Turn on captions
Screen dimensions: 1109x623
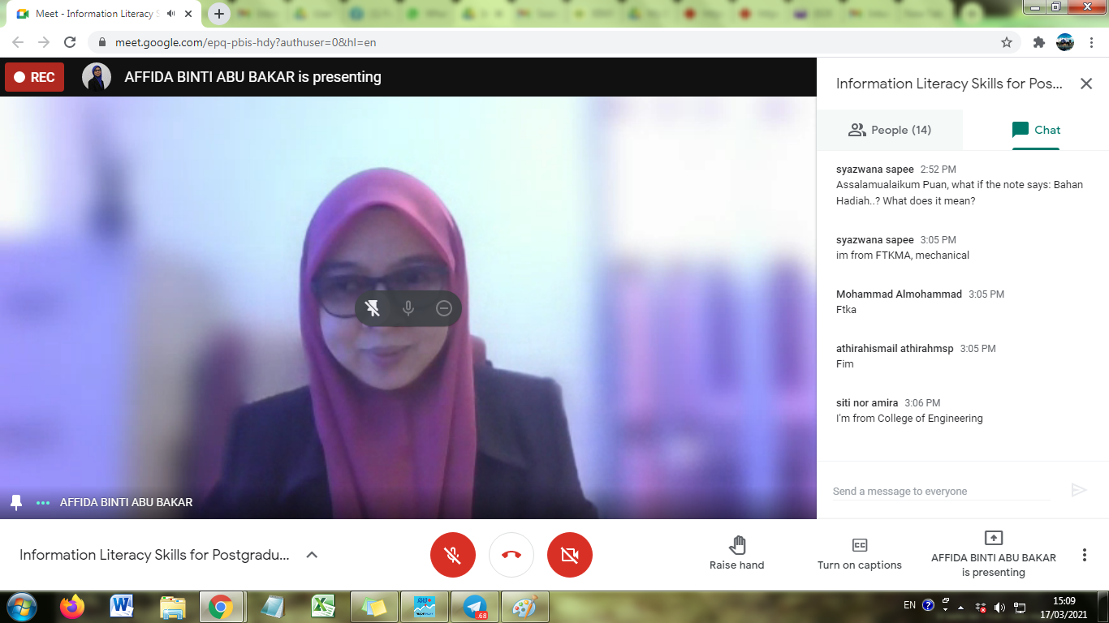pos(860,553)
